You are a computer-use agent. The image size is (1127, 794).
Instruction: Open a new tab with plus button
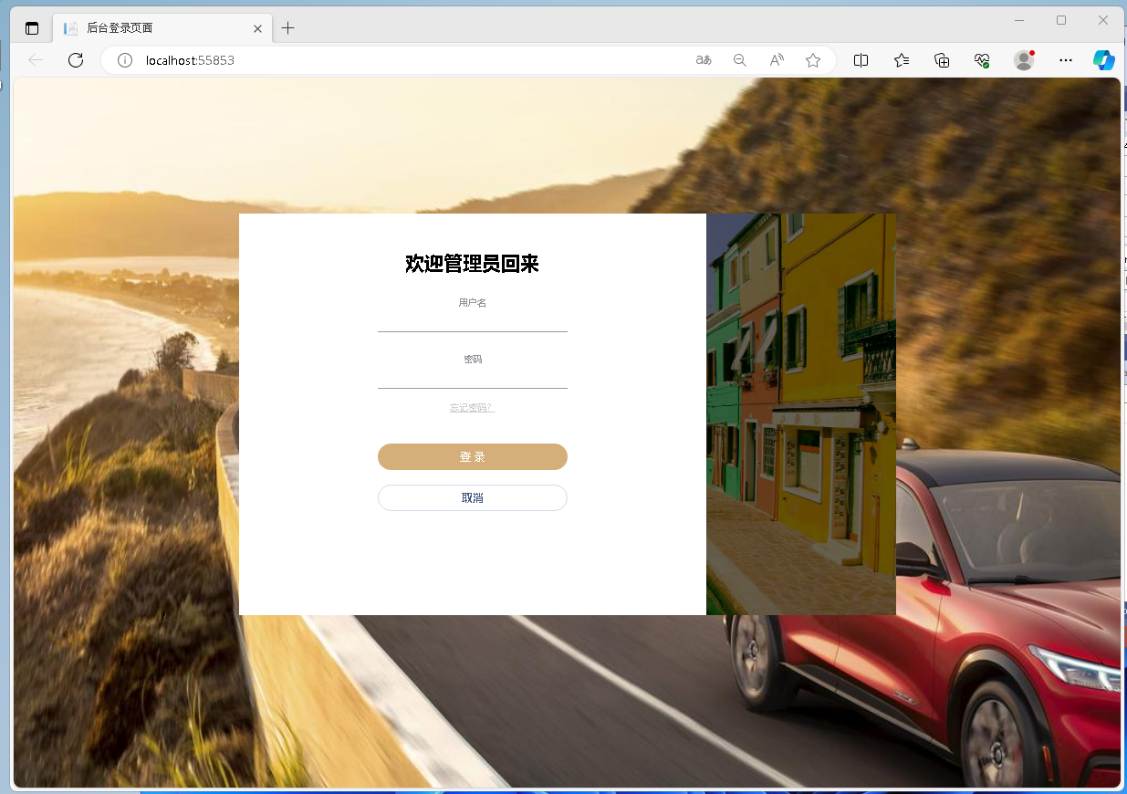[287, 28]
